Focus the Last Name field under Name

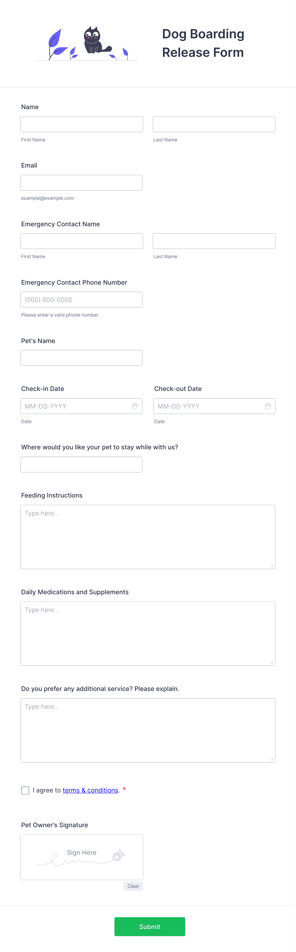click(214, 124)
